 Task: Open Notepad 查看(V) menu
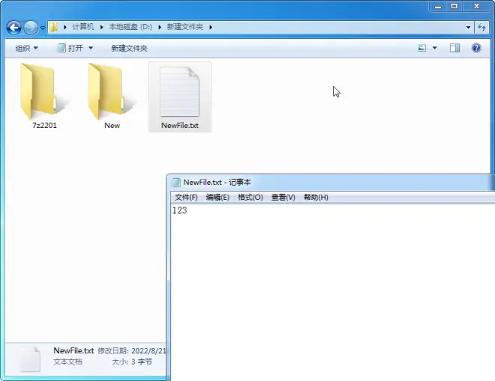click(x=283, y=198)
